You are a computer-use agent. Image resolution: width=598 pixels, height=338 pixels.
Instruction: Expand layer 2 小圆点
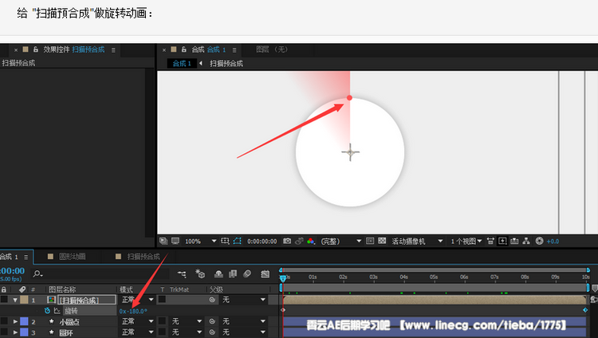click(15, 321)
